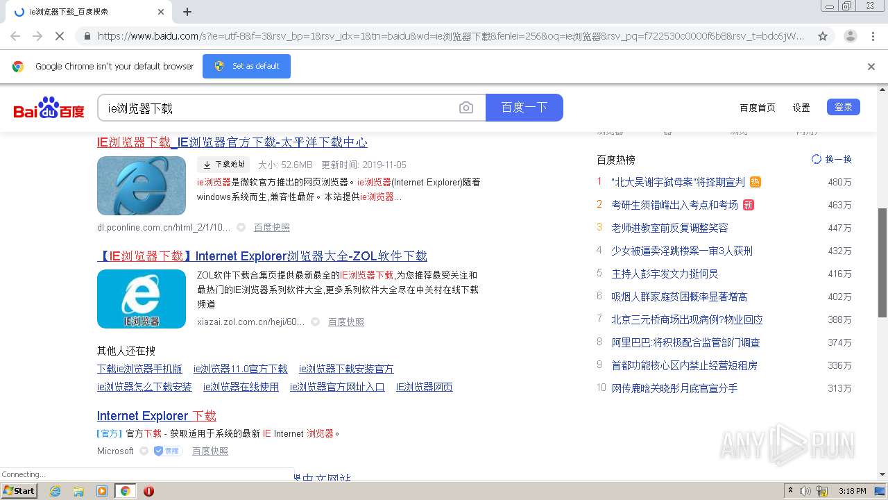888x500 pixels.
Task: Open hot topic 阿里巴巴:将积极配合监管部门调查
Action: pos(685,342)
